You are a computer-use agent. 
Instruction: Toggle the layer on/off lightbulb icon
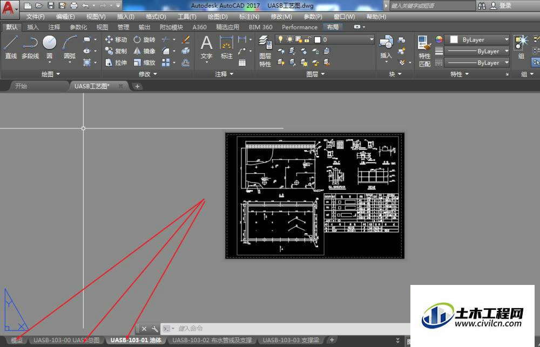click(x=281, y=39)
